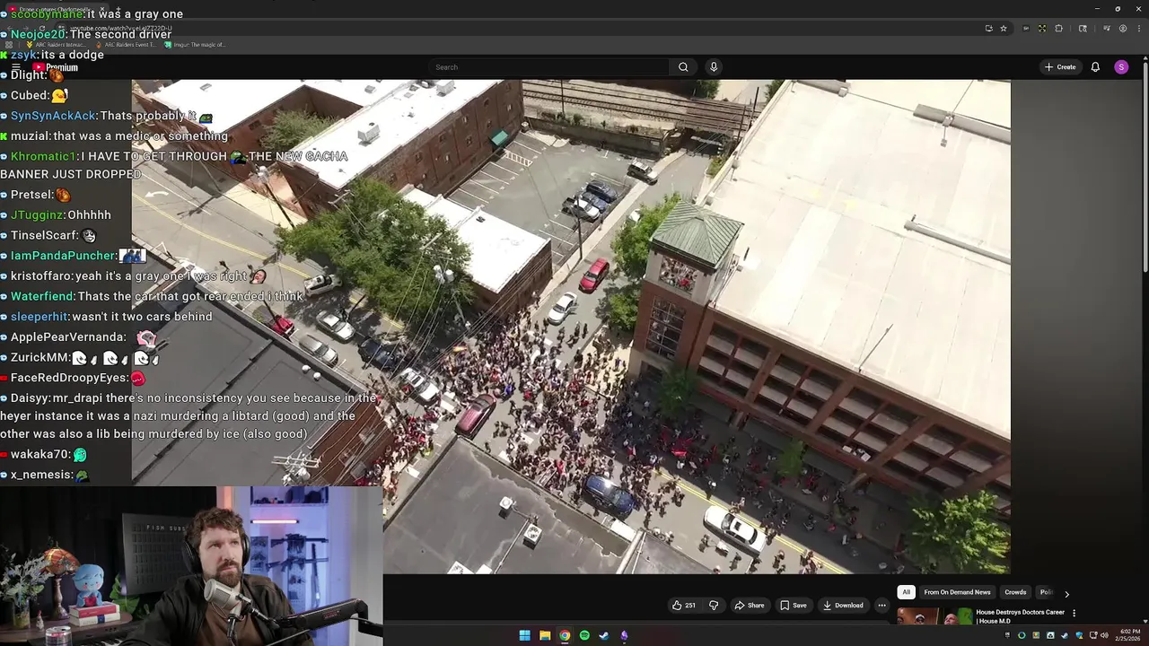The width and height of the screenshot is (1149, 646).
Task: Open the purple Obsidian taskbar icon
Action: (624, 635)
